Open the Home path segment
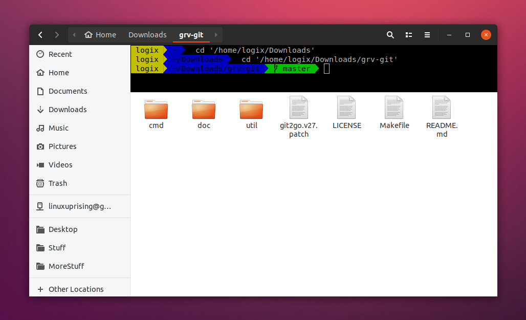This screenshot has height=320, width=526. point(100,35)
